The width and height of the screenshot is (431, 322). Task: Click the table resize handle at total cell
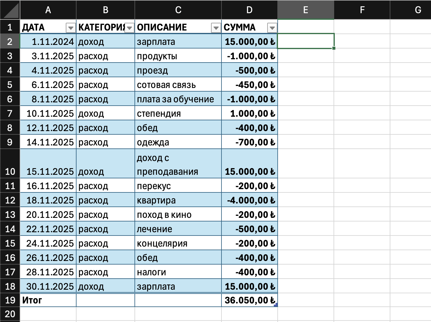276,305
